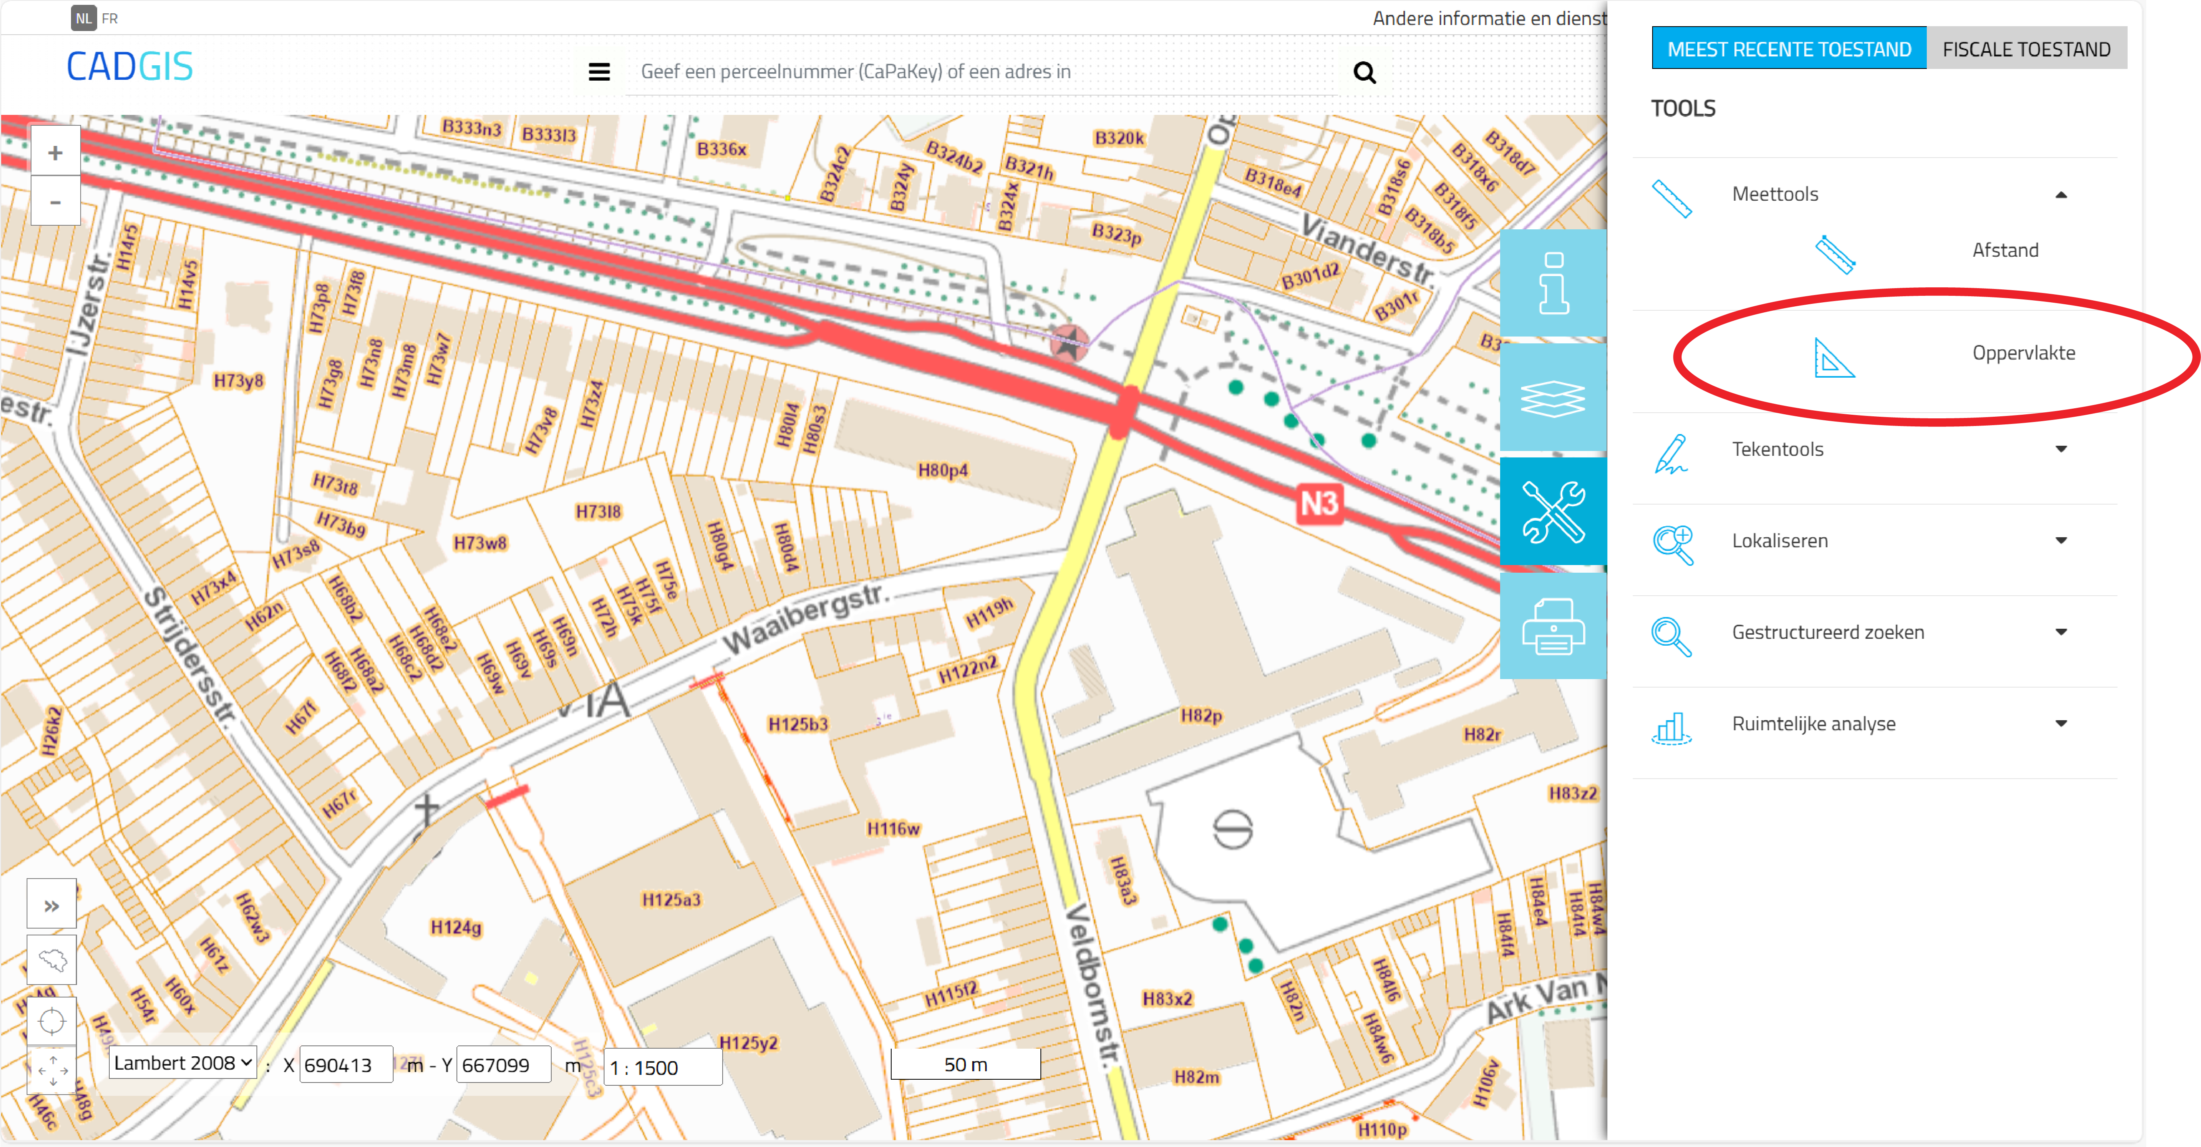Open the print panel
Viewport: 2201px width, 1147px height.
1553,626
